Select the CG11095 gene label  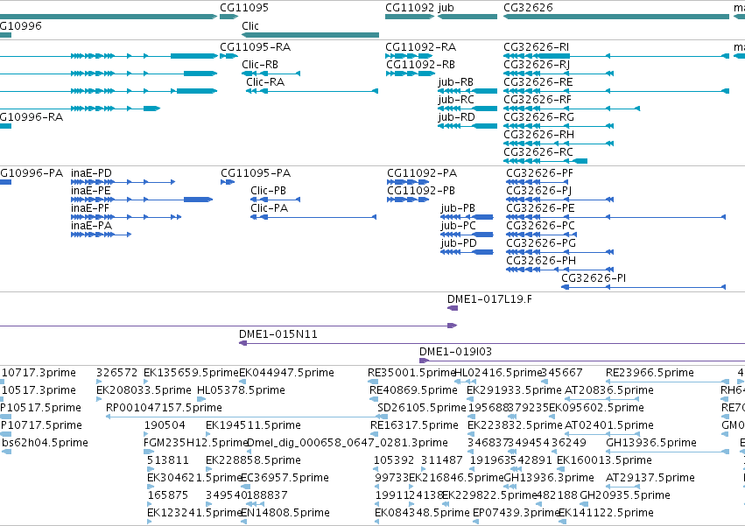click(243, 8)
